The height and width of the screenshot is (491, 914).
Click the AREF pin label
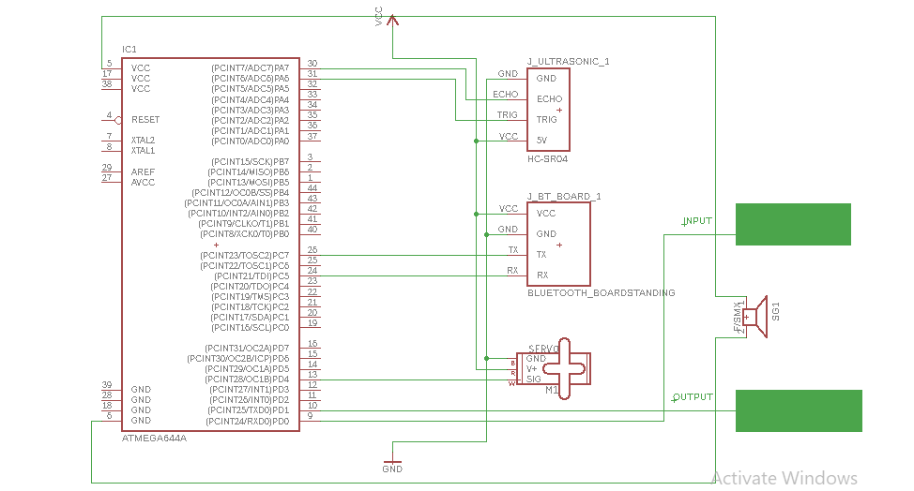[x=143, y=172]
